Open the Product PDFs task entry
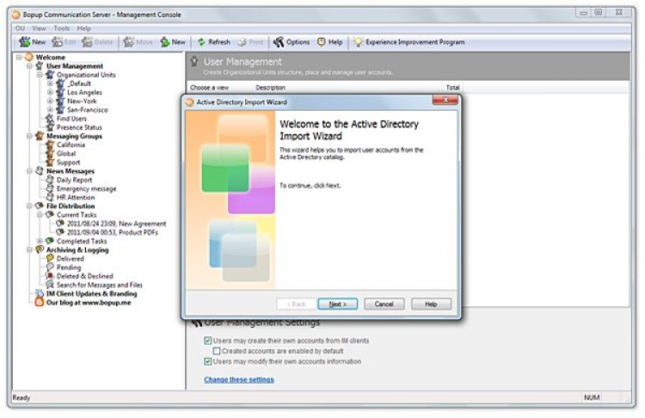The height and width of the screenshot is (418, 645). [113, 232]
